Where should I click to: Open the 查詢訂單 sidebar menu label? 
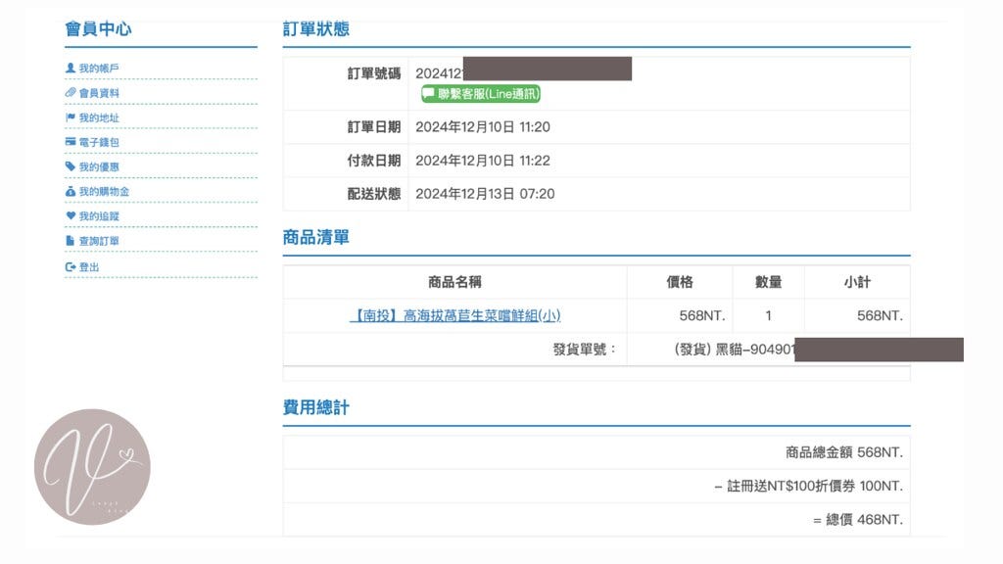100,242
